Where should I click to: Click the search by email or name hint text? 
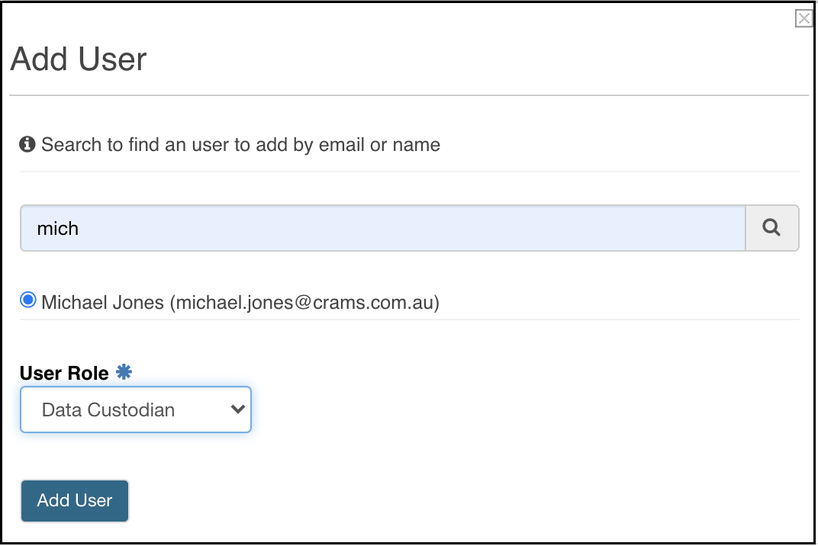(x=240, y=144)
